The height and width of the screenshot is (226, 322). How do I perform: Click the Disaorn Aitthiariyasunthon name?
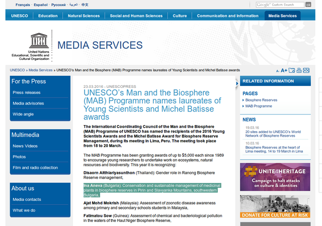pyautogui.click(x=109, y=173)
